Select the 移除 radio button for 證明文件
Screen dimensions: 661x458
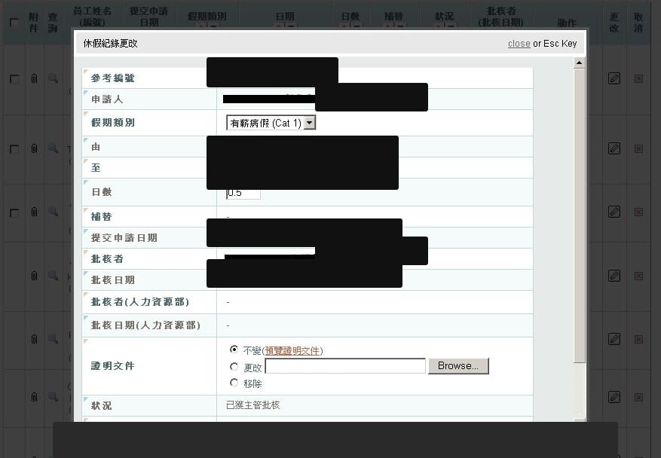pyautogui.click(x=234, y=382)
